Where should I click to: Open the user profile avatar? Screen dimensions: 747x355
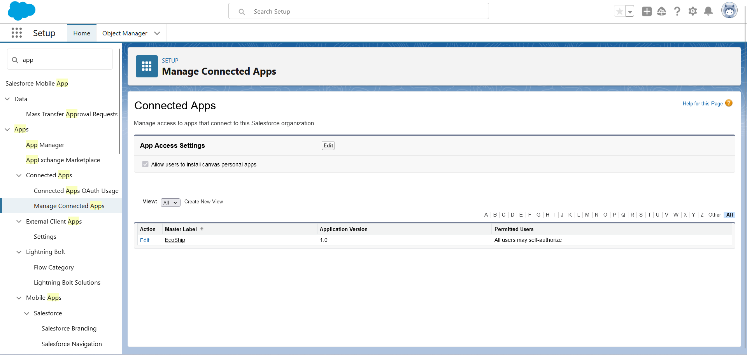(x=729, y=10)
